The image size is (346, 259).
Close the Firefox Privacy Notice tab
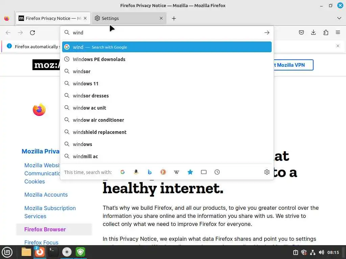pyautogui.click(x=85, y=18)
